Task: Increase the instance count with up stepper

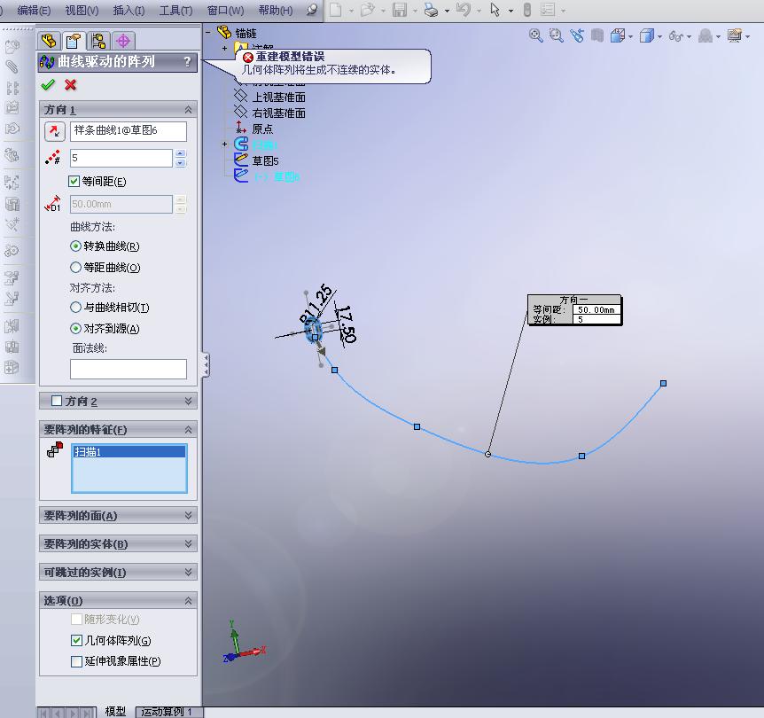Action: 180,153
